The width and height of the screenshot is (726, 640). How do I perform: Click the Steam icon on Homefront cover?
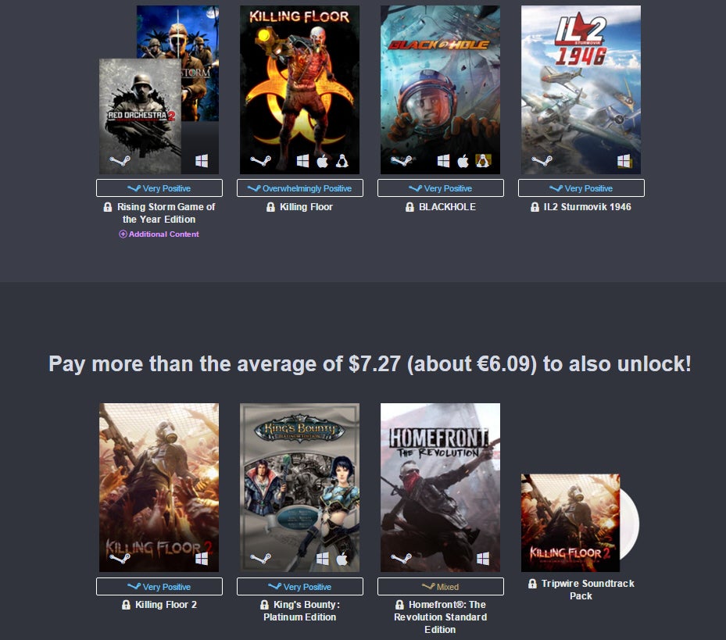coord(401,559)
